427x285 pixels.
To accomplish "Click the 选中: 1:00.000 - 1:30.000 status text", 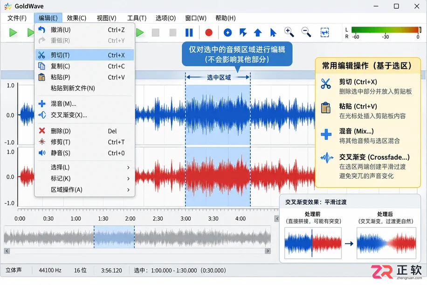I will tap(180, 271).
